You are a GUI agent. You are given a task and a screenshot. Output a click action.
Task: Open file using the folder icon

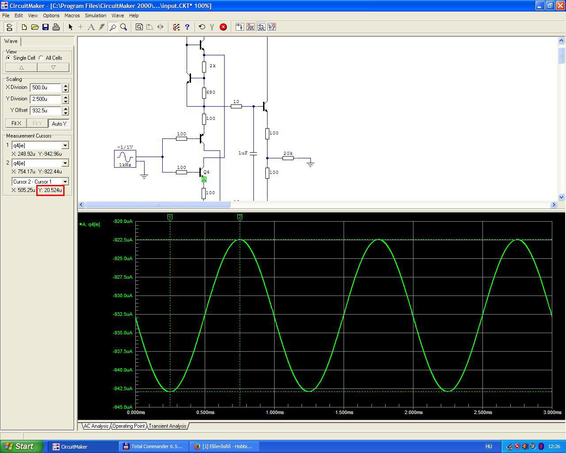point(35,27)
